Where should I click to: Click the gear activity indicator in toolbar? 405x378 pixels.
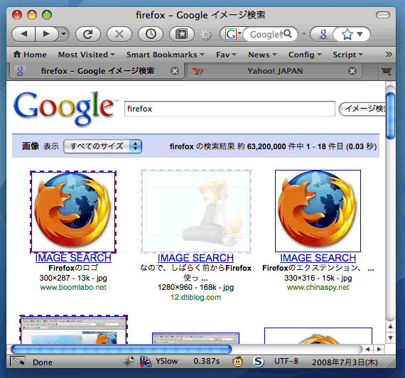(206, 34)
